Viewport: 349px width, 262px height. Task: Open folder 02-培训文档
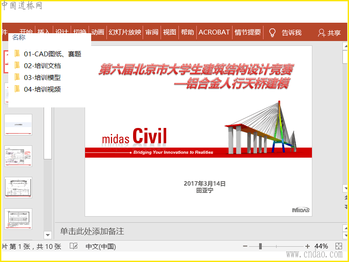point(38,66)
